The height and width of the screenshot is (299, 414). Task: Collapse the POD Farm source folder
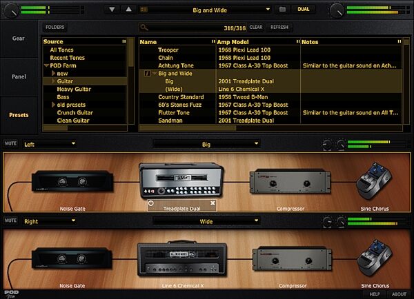tap(46, 65)
